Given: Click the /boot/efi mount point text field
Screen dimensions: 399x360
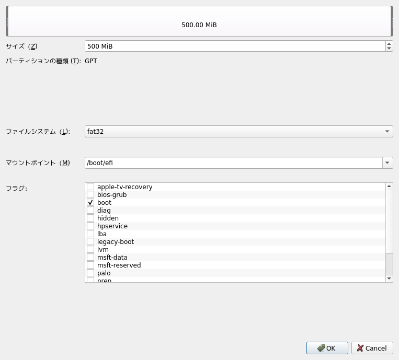Looking at the screenshot, I should click(x=233, y=163).
